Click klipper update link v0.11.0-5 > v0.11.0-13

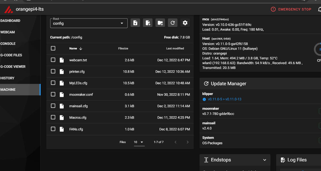coord(224,99)
